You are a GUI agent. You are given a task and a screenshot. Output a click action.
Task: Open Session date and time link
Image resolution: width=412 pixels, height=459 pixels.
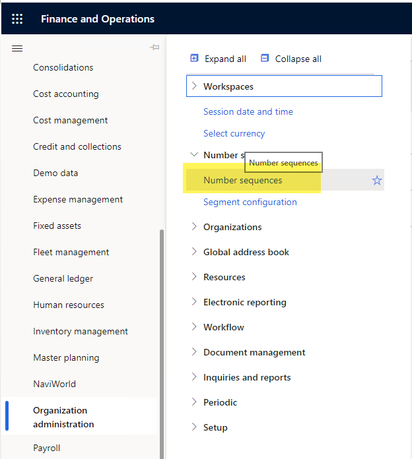pos(248,111)
